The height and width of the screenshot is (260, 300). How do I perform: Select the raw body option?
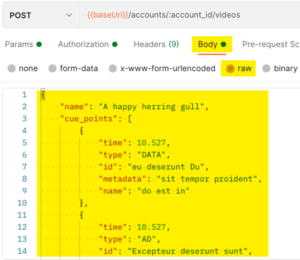coord(239,68)
